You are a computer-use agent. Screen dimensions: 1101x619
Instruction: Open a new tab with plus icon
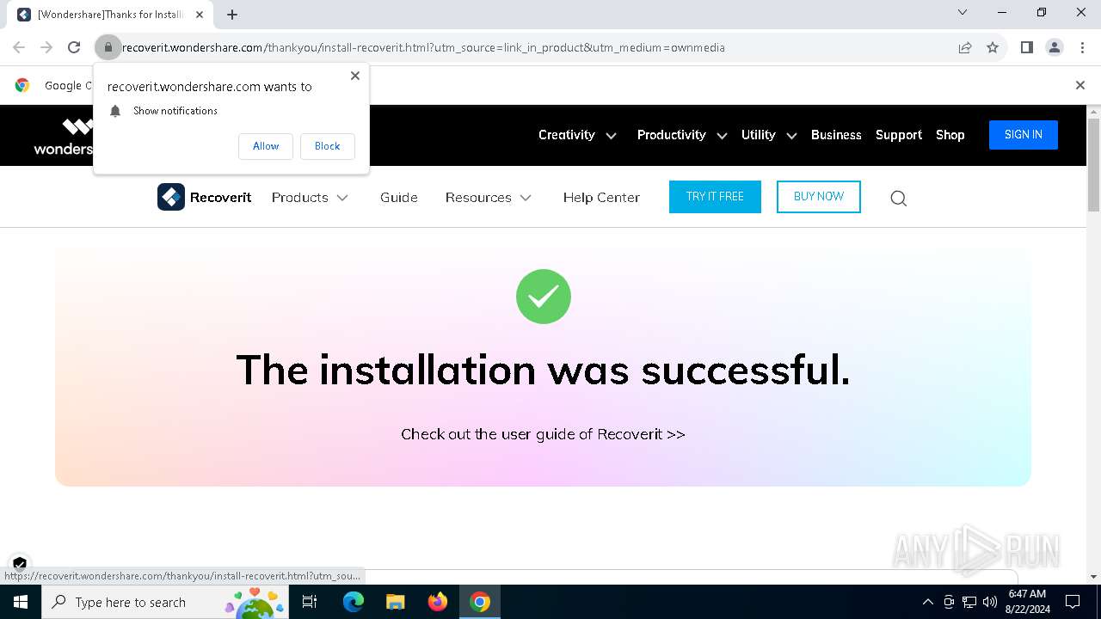(x=232, y=15)
